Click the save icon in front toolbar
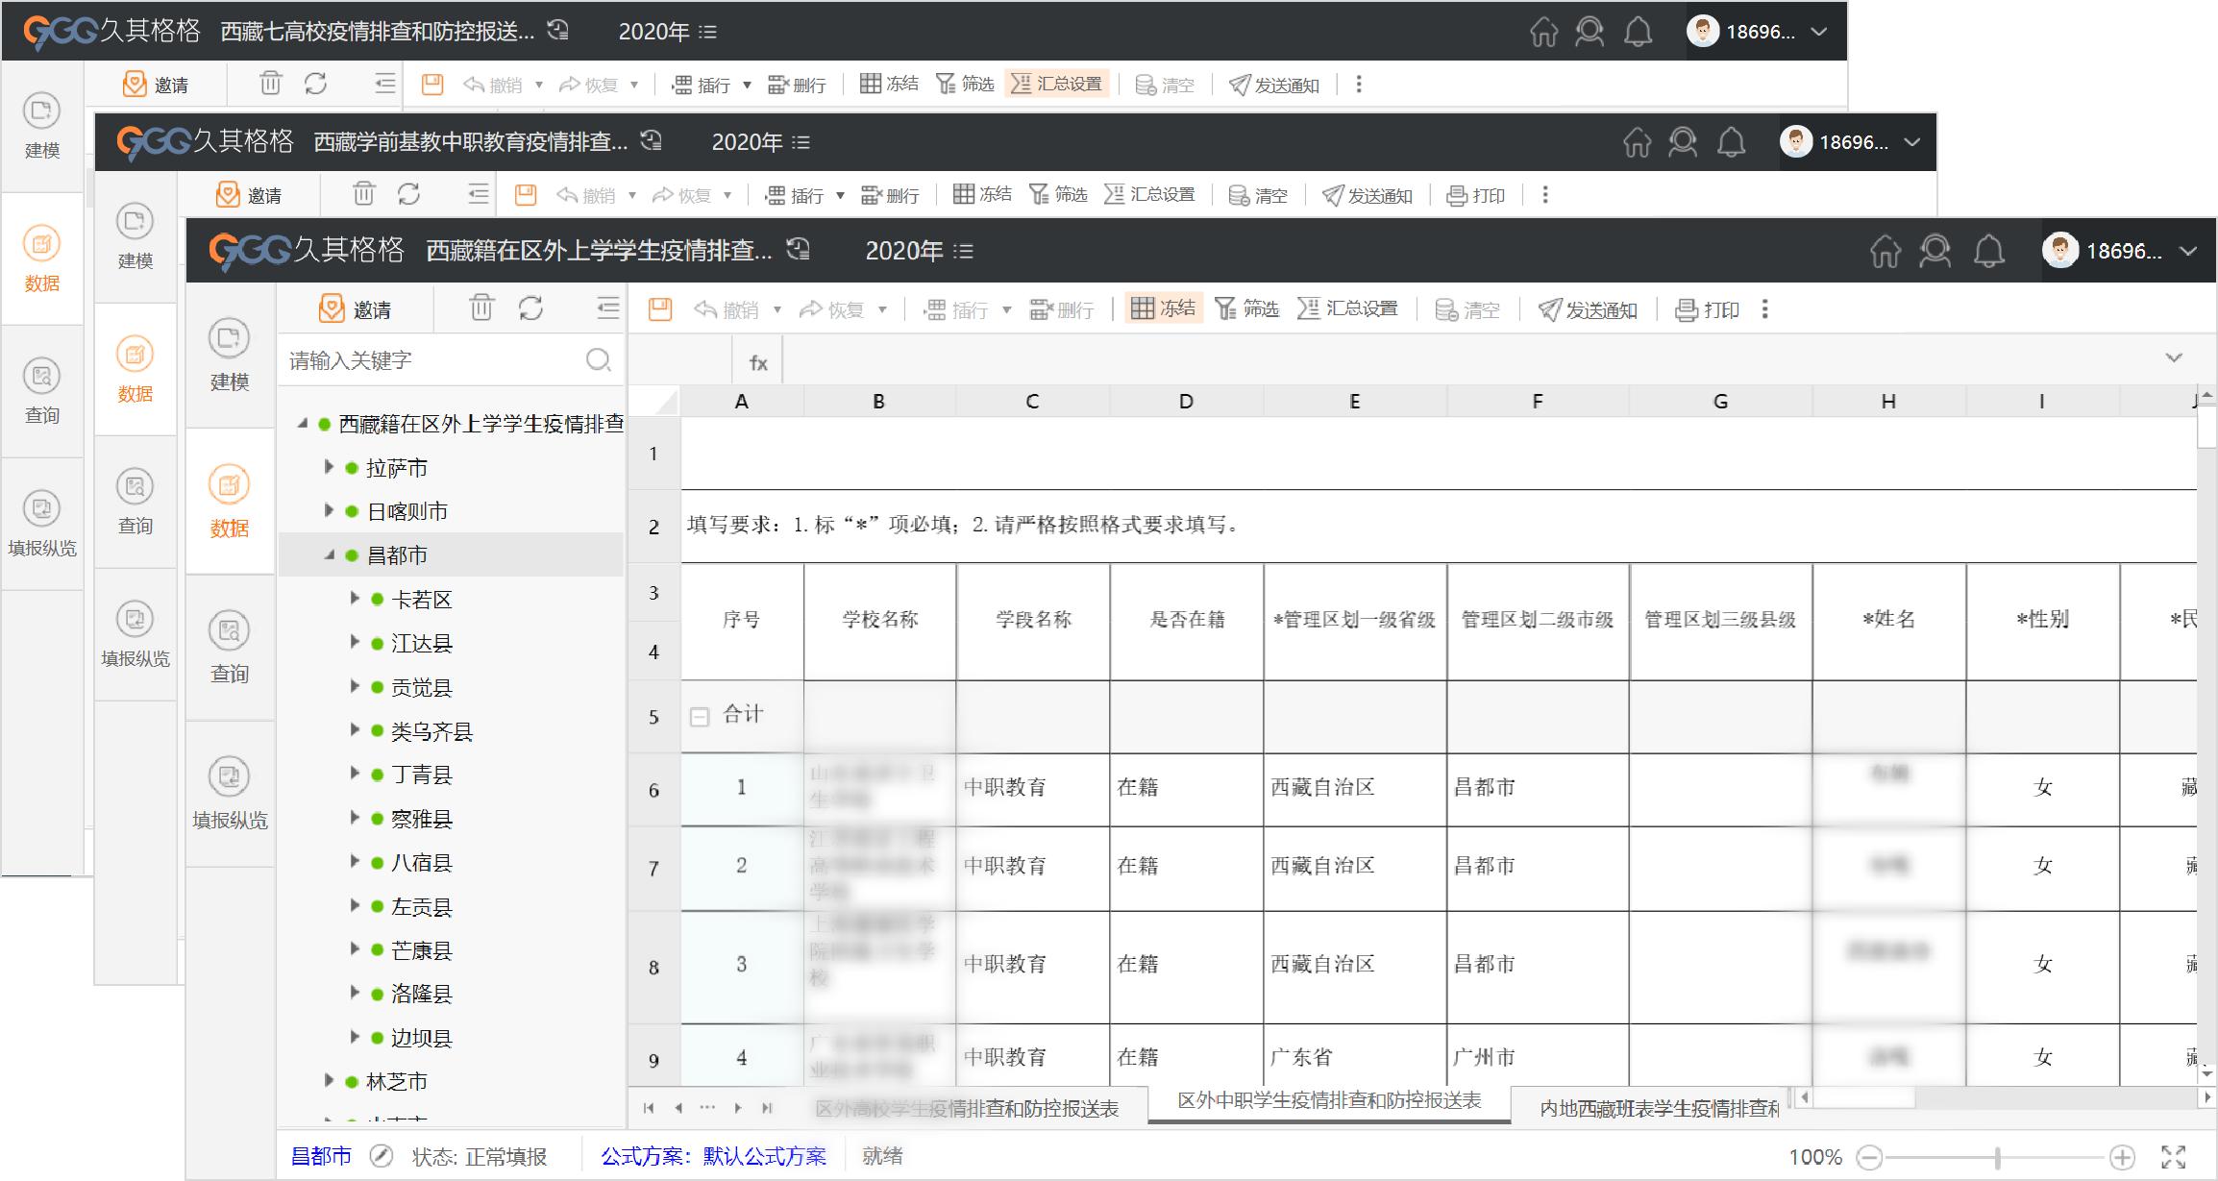This screenshot has height=1181, width=2218. tap(660, 309)
